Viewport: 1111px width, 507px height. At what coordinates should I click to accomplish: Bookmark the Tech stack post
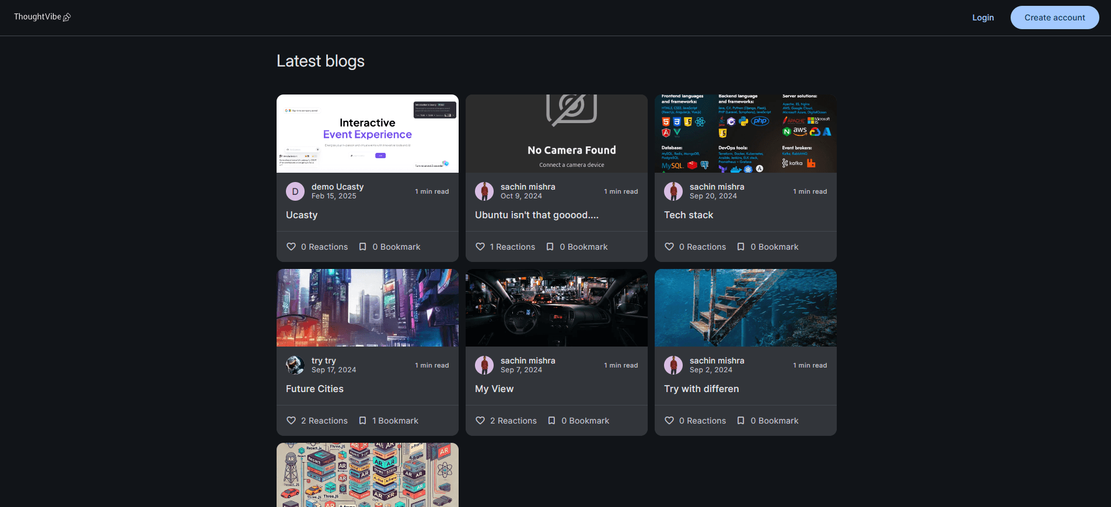[x=740, y=247]
